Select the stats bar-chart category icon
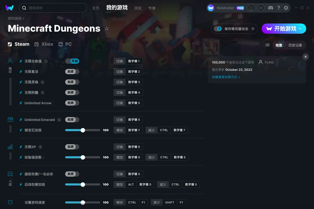The image size is (314, 209). pos(10,147)
